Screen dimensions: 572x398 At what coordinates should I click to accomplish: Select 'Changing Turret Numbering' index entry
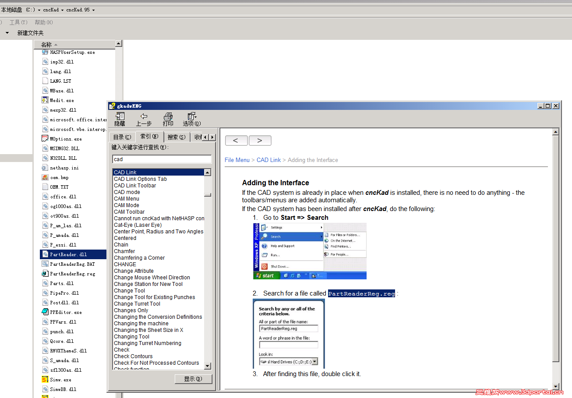[148, 343]
